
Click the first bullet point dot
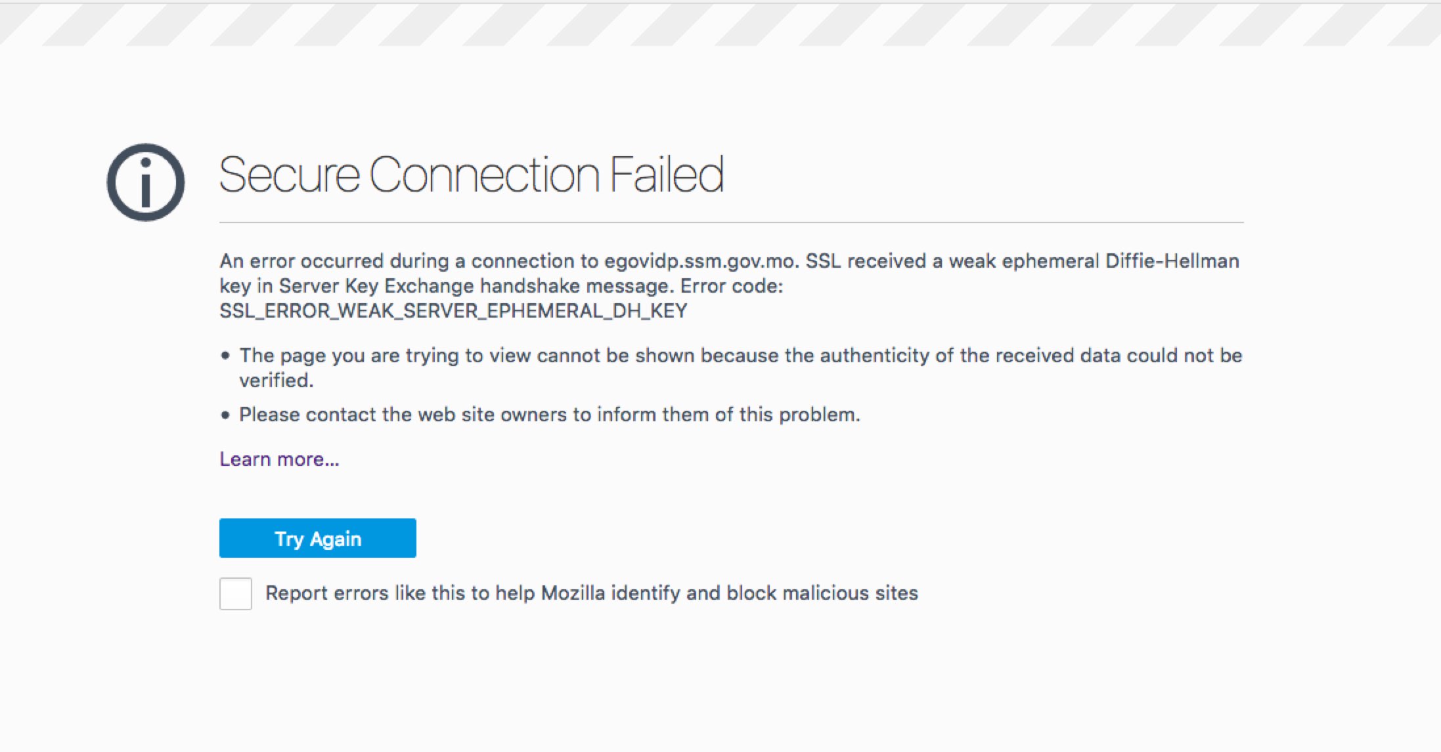225,356
